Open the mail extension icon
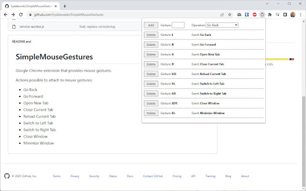Screen dimensions: 306x191 pos(239,14)
